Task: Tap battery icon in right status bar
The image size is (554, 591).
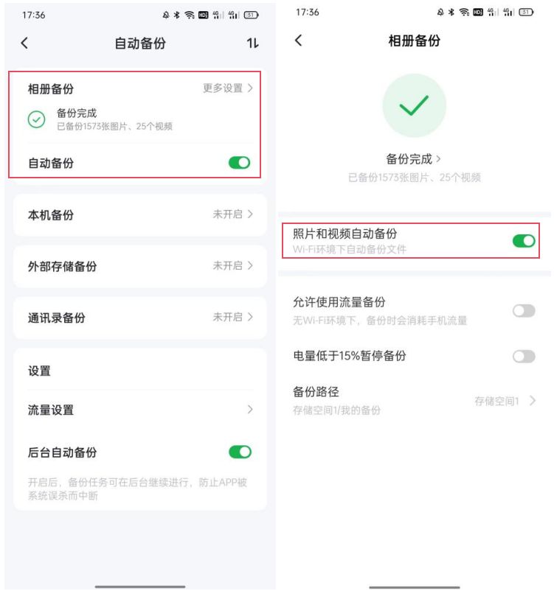Action: [526, 12]
